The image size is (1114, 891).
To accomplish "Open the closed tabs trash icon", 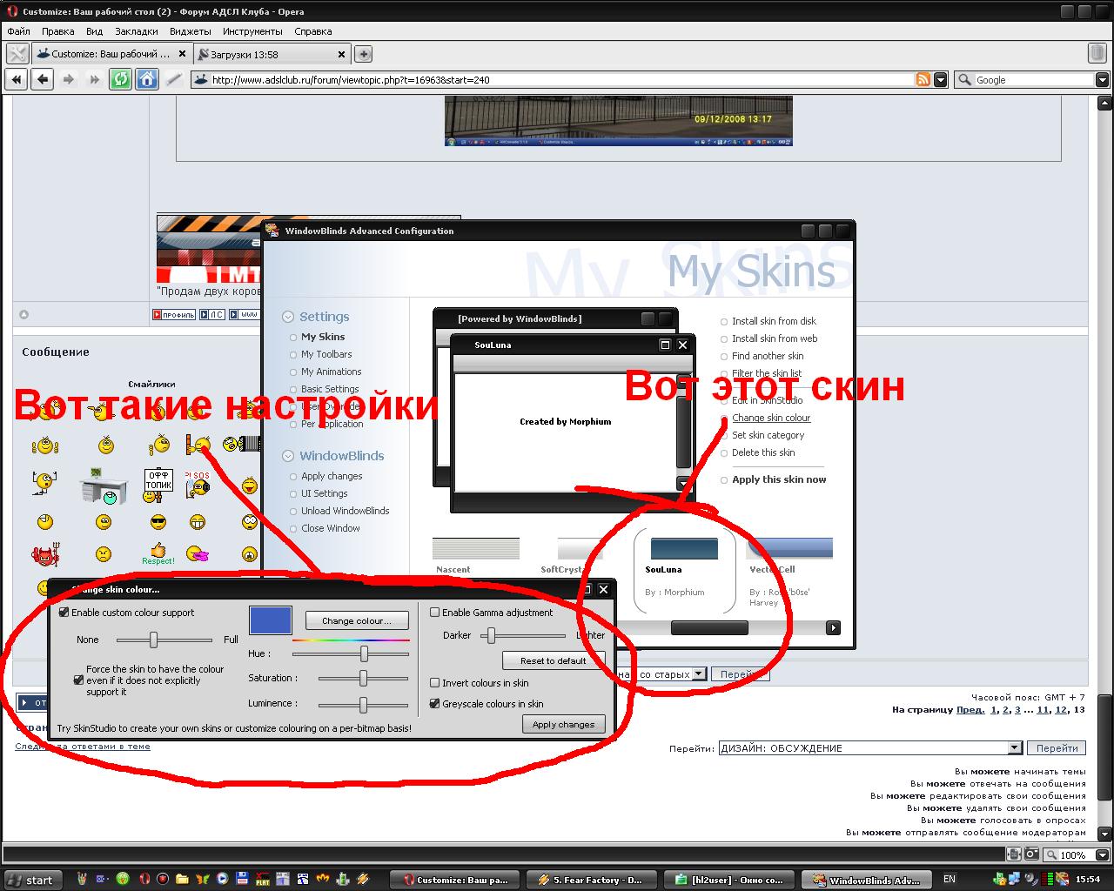I will pos(1098,54).
